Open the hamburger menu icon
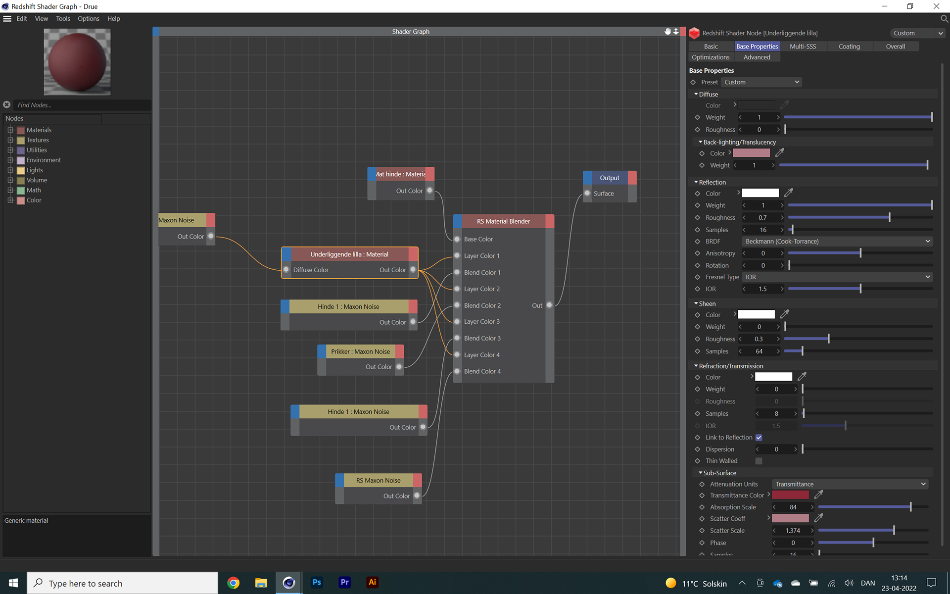 click(x=7, y=18)
